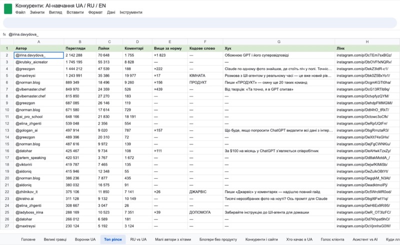Open the Файл menu
This screenshot has height=245, width=400.
coord(20,12)
